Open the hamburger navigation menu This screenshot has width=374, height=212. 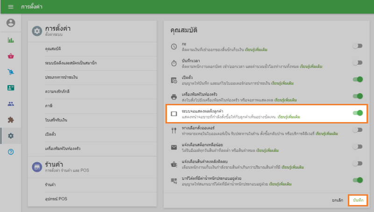11,7
